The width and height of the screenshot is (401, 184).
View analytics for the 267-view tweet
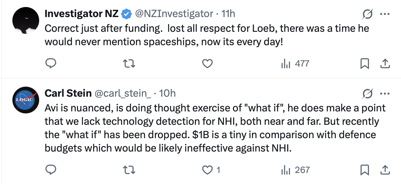pyautogui.click(x=295, y=170)
